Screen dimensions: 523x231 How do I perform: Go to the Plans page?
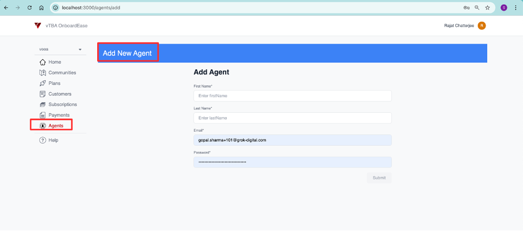(x=54, y=83)
